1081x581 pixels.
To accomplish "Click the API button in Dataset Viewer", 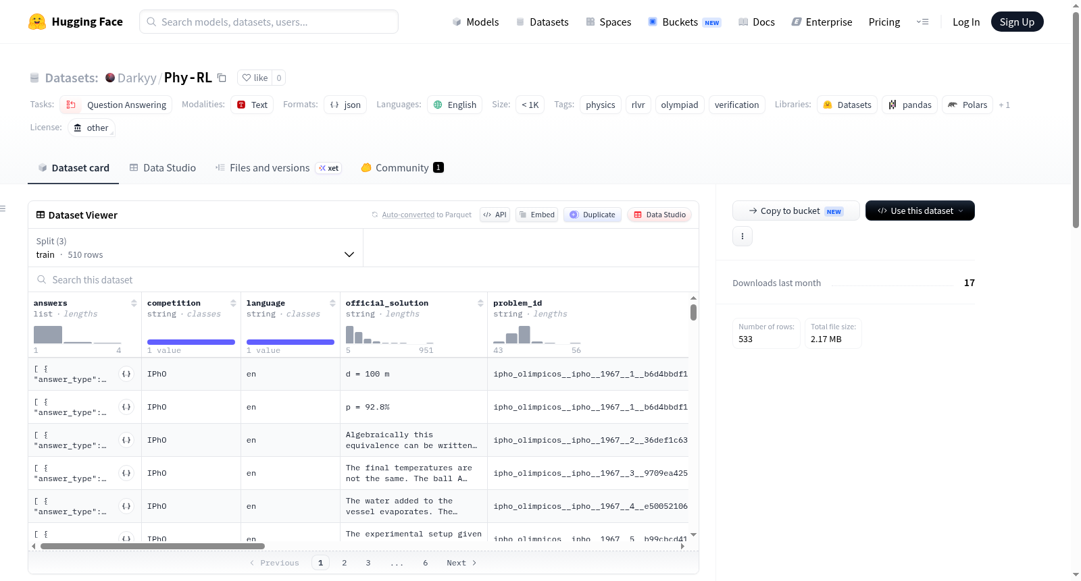I will coord(495,215).
